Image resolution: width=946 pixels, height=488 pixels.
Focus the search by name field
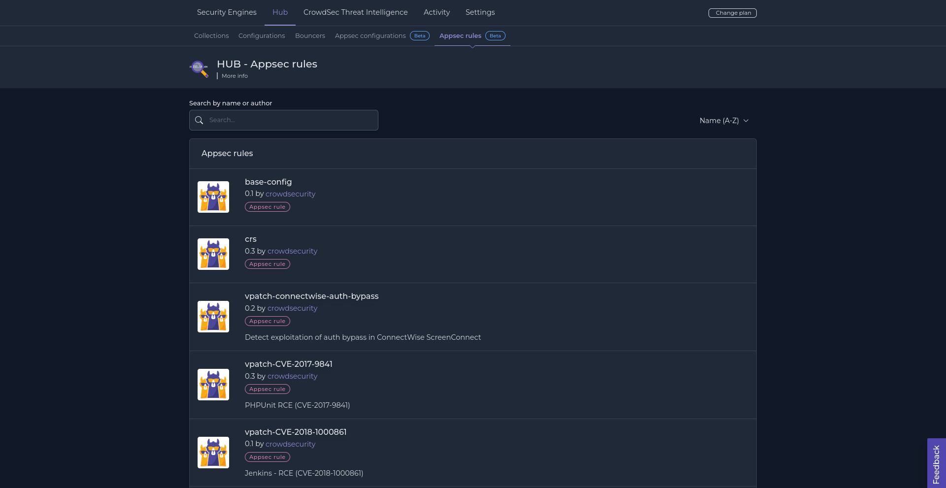point(291,120)
